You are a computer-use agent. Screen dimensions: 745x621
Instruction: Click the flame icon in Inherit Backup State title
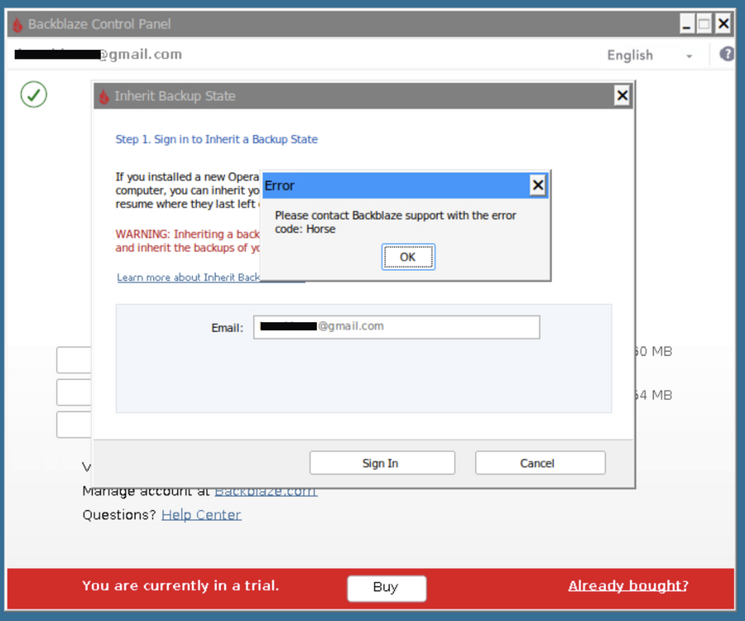(x=104, y=96)
